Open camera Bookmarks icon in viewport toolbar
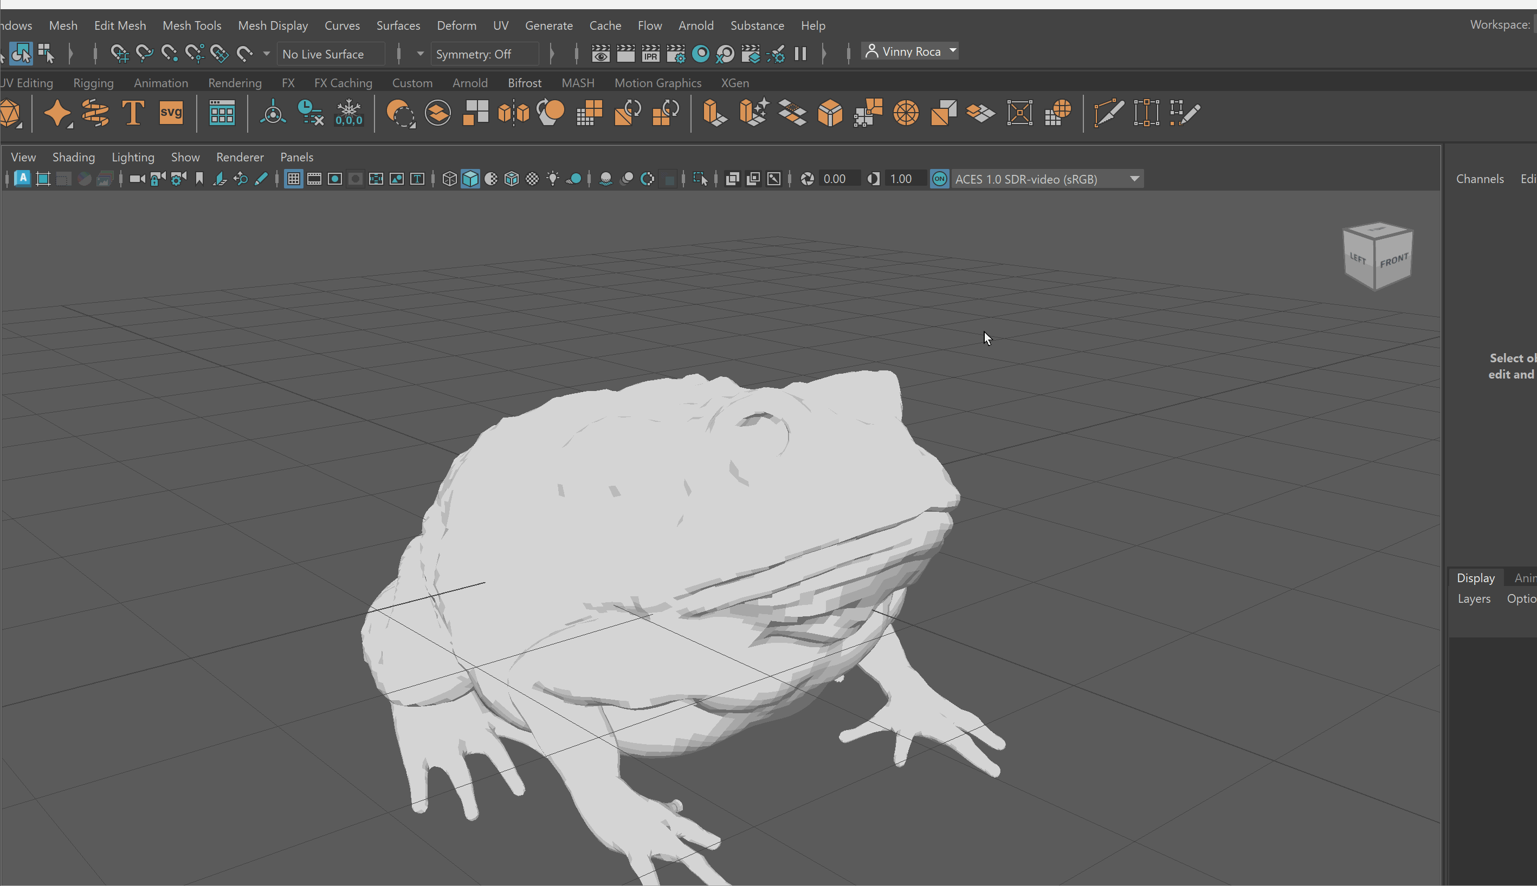 pyautogui.click(x=199, y=179)
